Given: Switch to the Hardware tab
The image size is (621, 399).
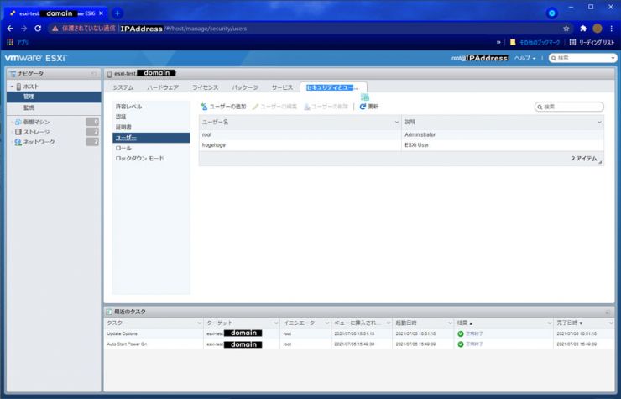Looking at the screenshot, I should click(163, 87).
